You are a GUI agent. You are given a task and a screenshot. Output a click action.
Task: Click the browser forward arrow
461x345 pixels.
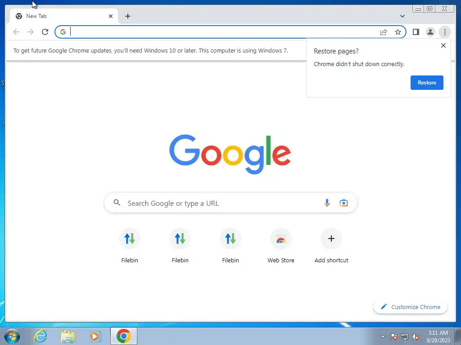click(x=31, y=32)
